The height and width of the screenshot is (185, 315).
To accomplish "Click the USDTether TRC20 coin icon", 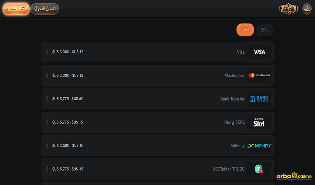I will click(259, 169).
